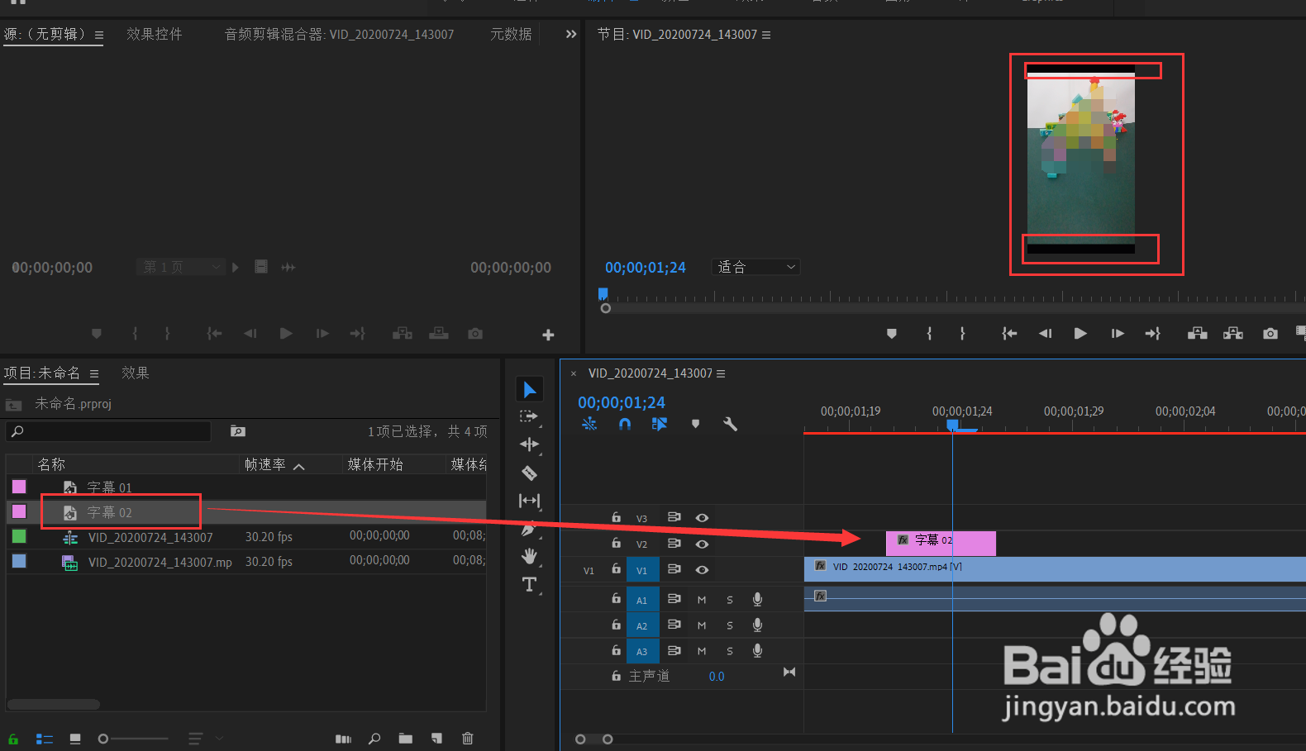Click timeline playhead timecode 00;00;01;24
Screen dimensions: 1306x751
(x=622, y=402)
